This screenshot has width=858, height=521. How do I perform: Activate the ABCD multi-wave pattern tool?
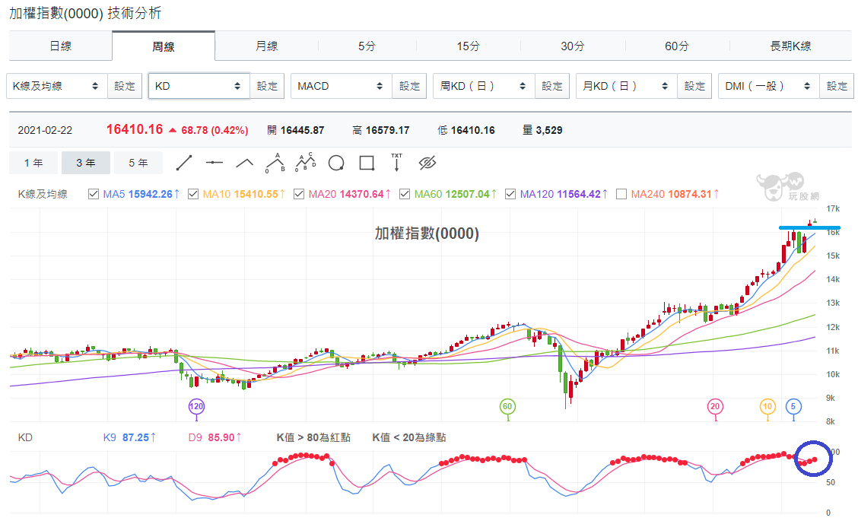(x=306, y=163)
